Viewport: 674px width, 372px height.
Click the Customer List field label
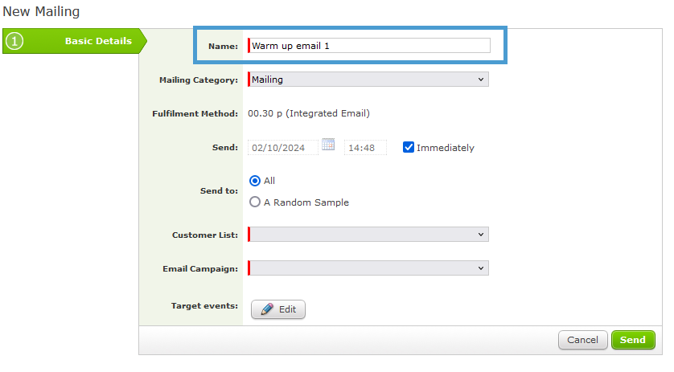tap(204, 235)
